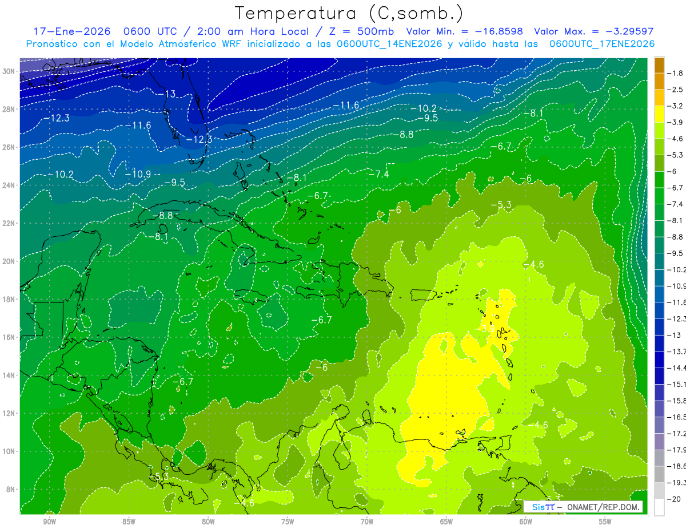Click the latitude axis label '24N'
The image size is (686, 529).
9,185
